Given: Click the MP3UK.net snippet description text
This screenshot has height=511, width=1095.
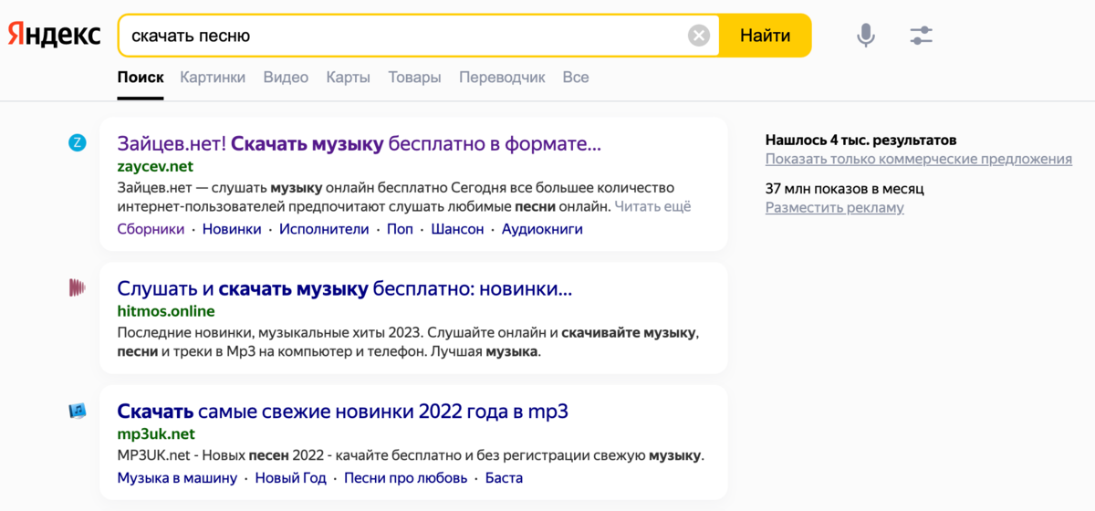Looking at the screenshot, I should tap(411, 455).
